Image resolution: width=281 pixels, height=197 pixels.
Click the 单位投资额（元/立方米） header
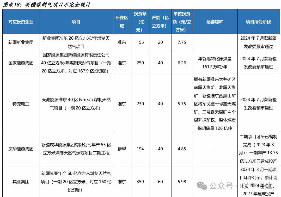point(182,22)
